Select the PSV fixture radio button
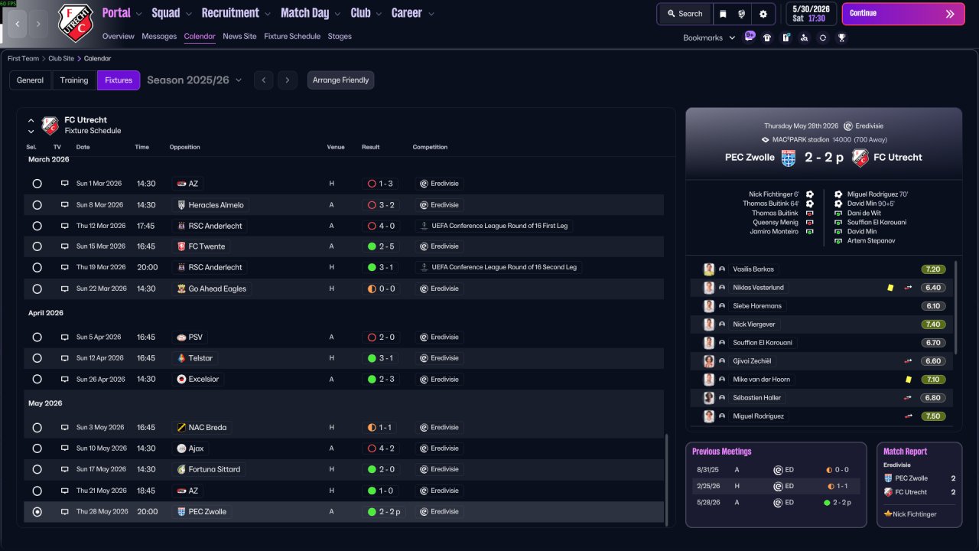Screen dimensions: 979x551 (37, 337)
